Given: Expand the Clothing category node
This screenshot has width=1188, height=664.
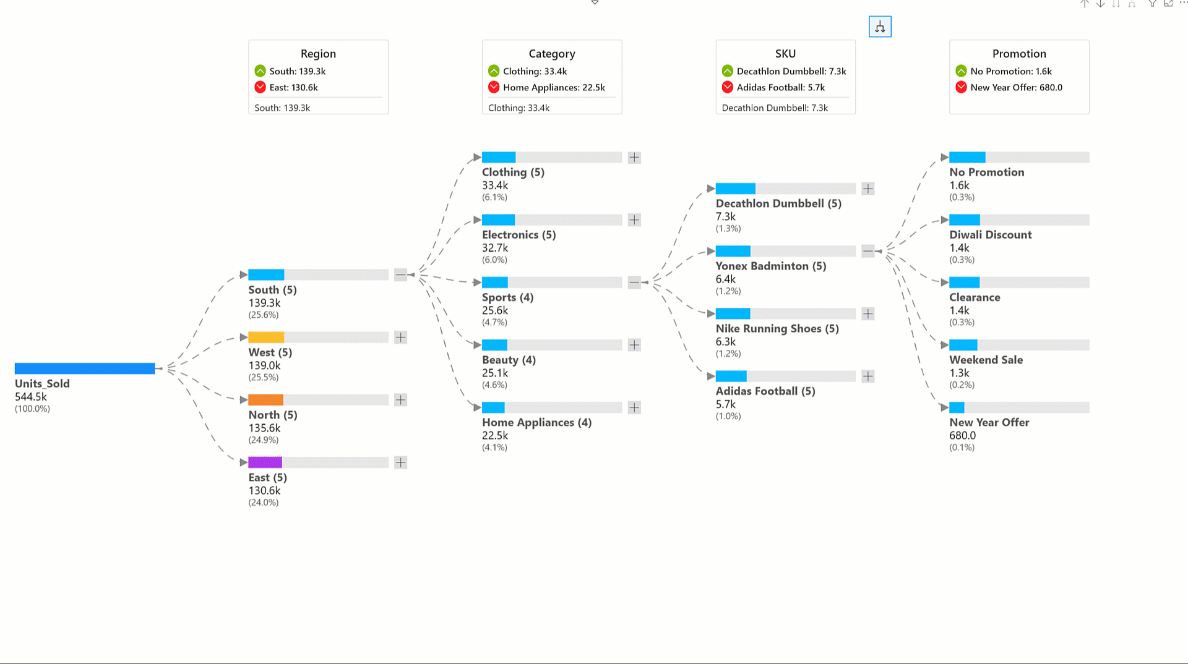Looking at the screenshot, I should [634, 158].
